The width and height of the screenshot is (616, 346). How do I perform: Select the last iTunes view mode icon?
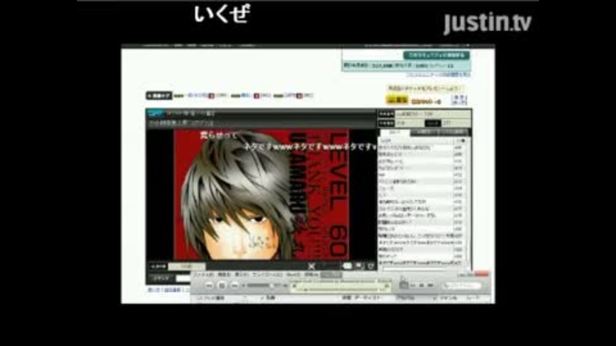pos(430,286)
